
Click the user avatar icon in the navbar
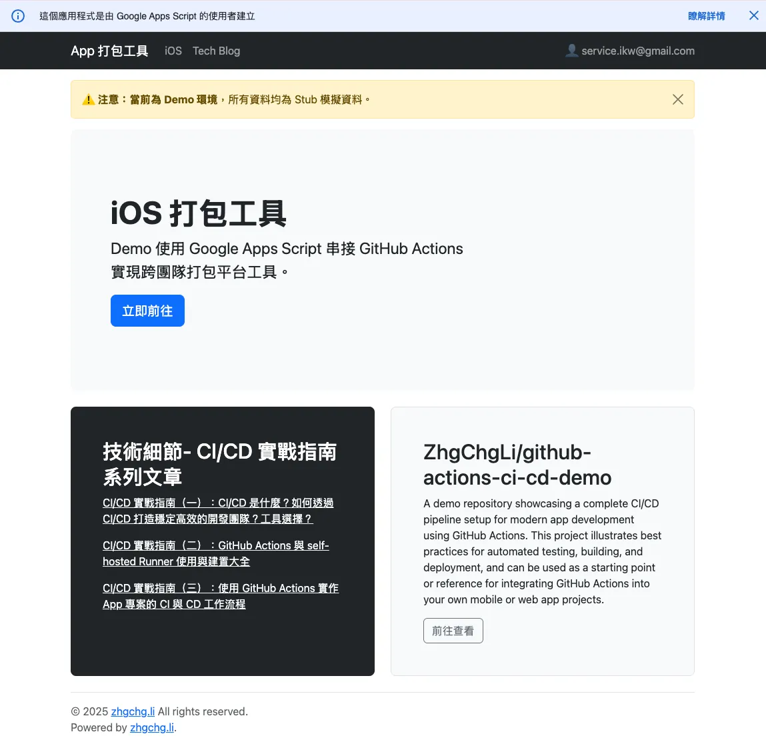[x=571, y=51]
